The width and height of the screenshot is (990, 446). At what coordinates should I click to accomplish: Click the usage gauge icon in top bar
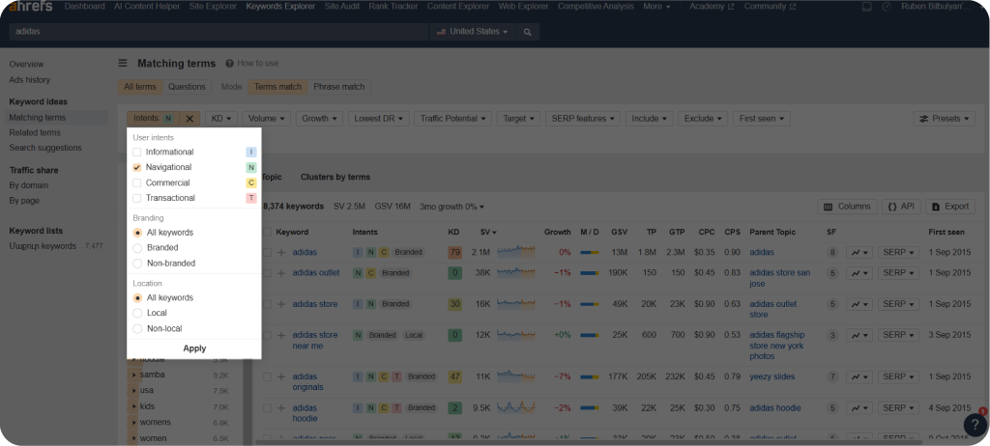(887, 7)
